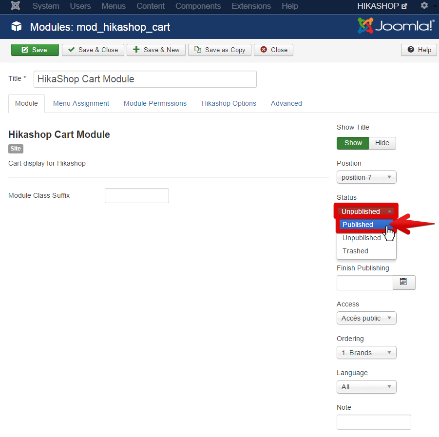Click Save & Close button

click(93, 50)
